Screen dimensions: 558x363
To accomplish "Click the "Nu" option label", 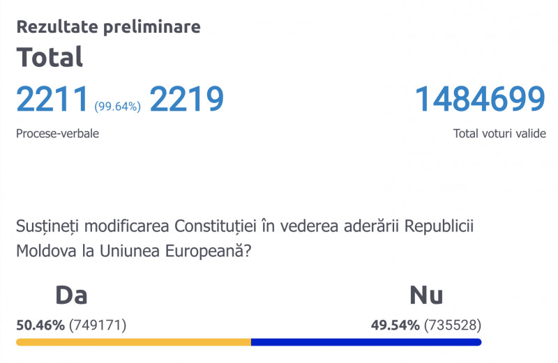I will pos(426,295).
